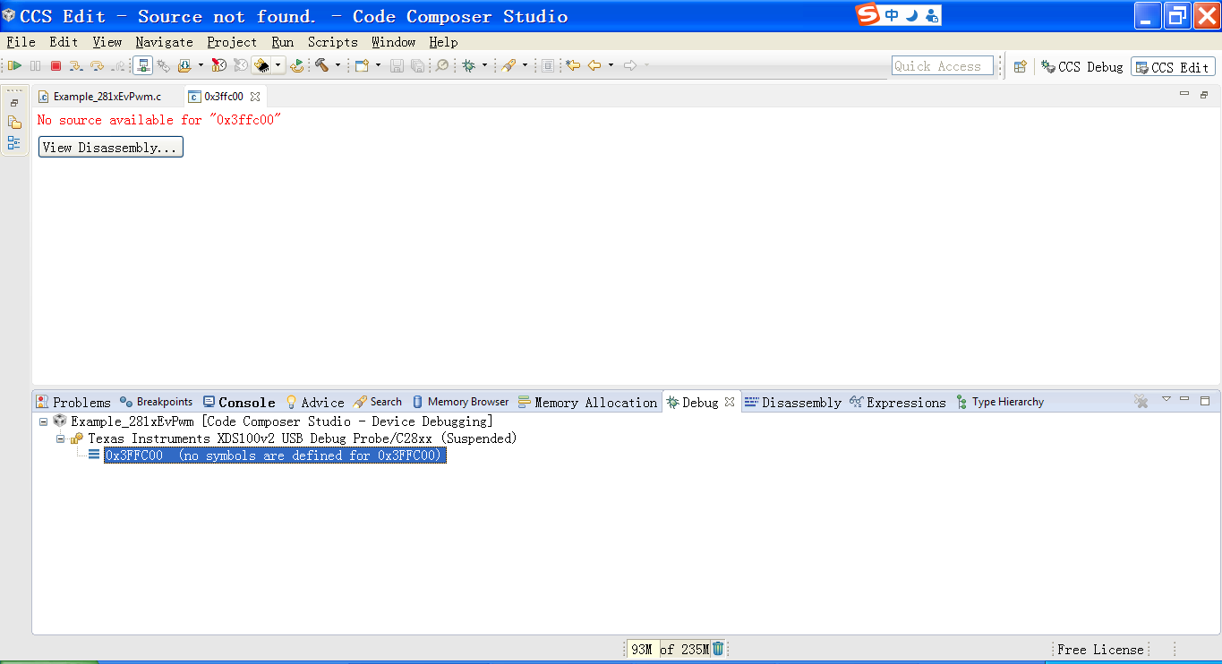Screen dimensions: 1222x664
Task: Open the Scripts menu
Action: click(333, 42)
